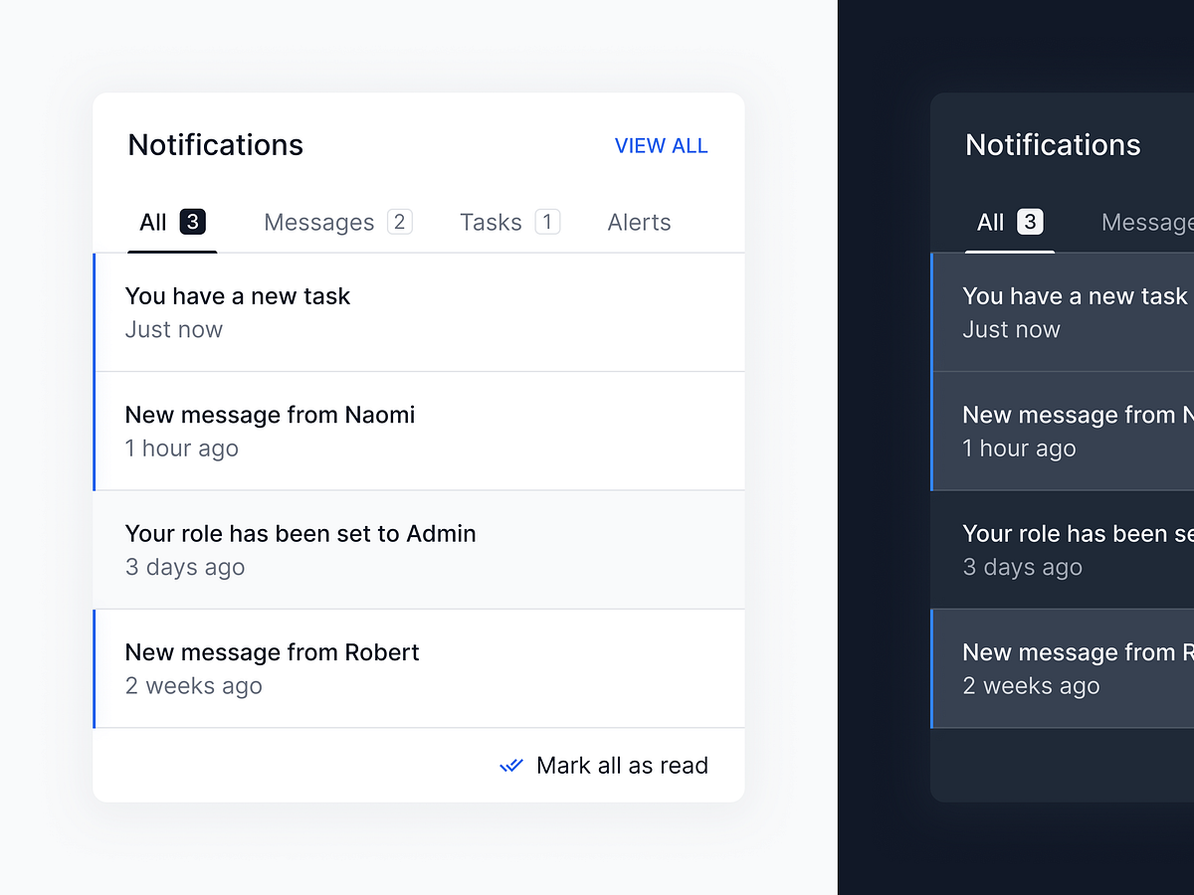Select the Tasks tab
The height and width of the screenshot is (895, 1194).
[x=490, y=222]
